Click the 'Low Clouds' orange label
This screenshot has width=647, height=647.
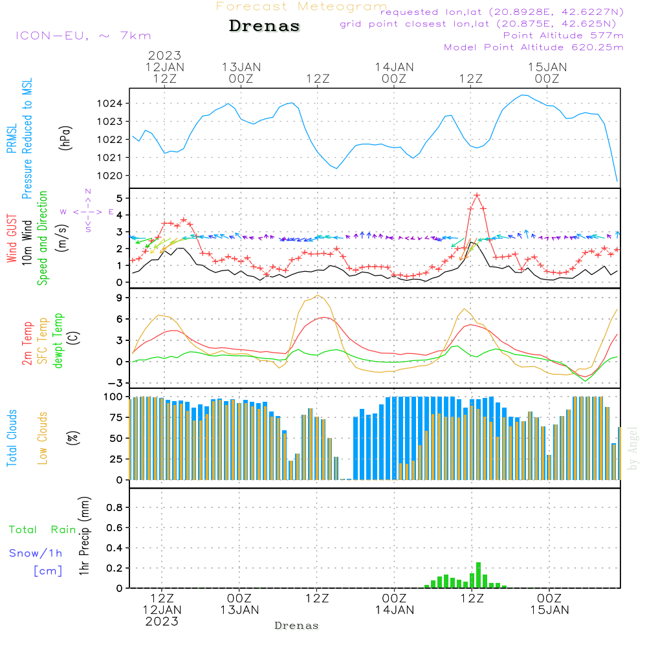point(43,438)
